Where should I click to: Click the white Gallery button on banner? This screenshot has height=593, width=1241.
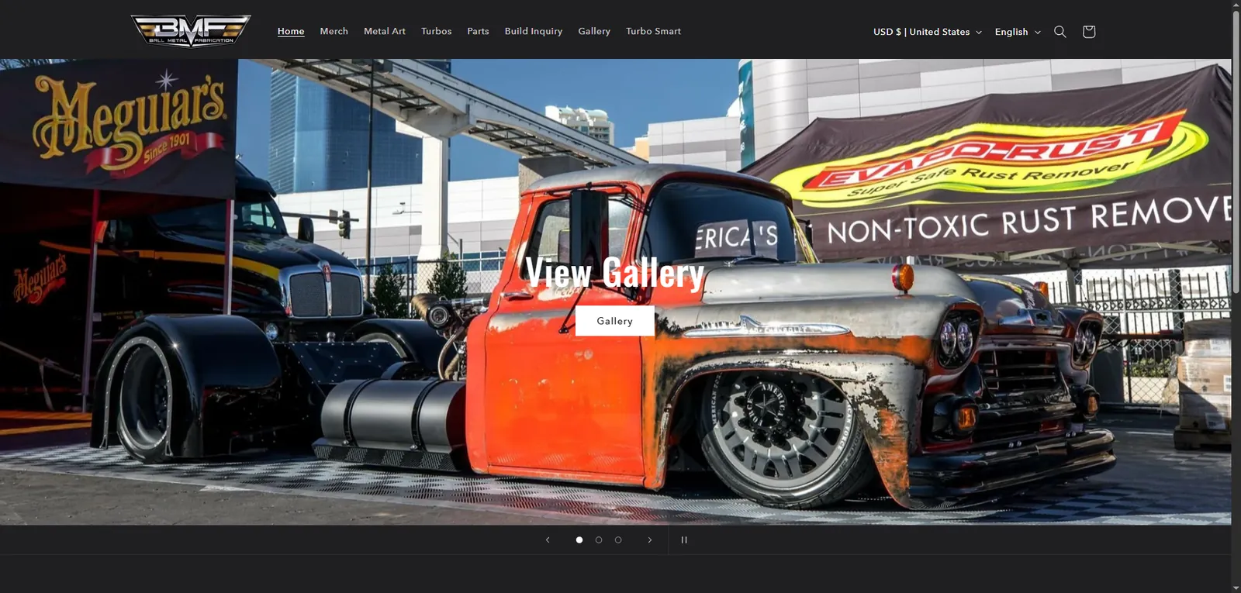point(615,321)
